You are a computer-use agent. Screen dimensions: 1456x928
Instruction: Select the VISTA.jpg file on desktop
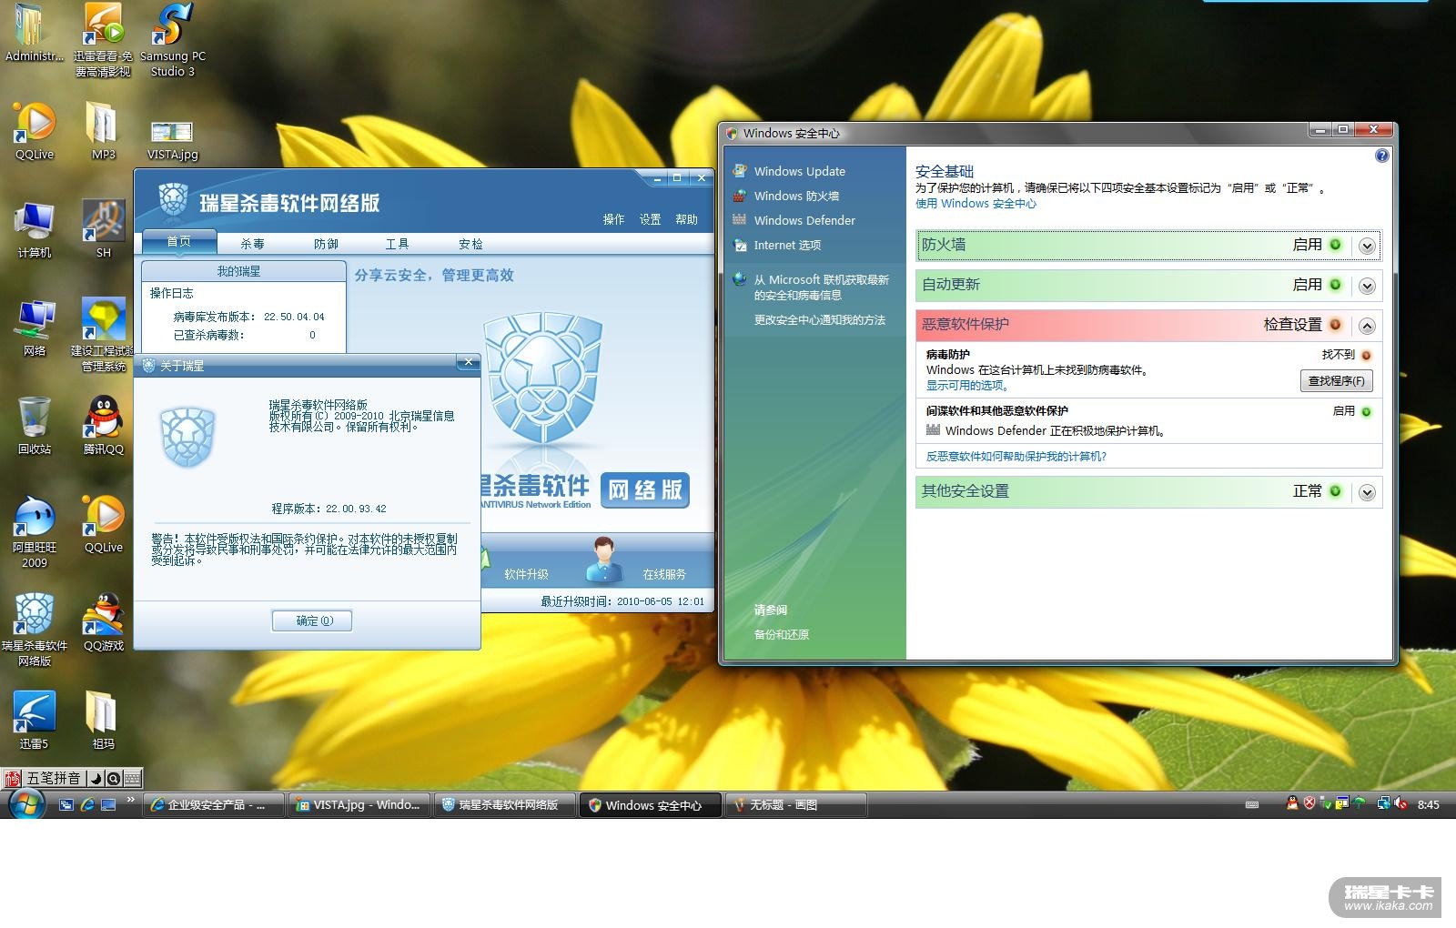(172, 140)
